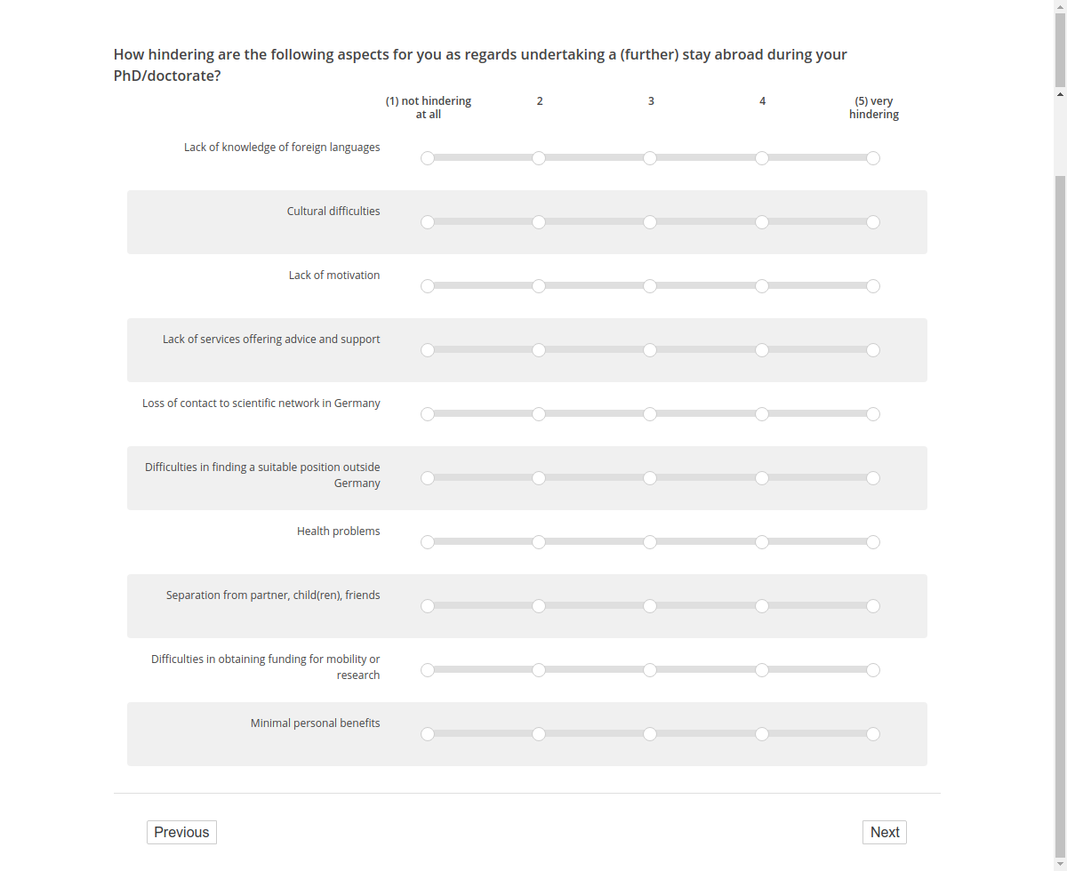
Task: Select rating 3 for Separation from partner, child(ren), friends
Action: [650, 605]
